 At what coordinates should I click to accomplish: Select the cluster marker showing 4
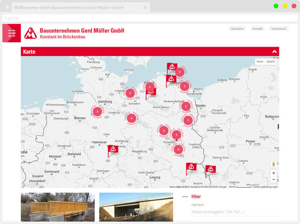[x=131, y=118]
